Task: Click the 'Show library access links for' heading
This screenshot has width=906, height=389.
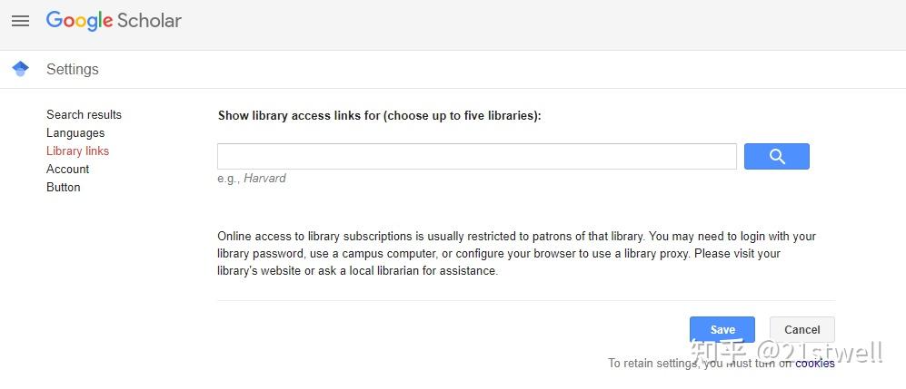Action: [x=379, y=115]
